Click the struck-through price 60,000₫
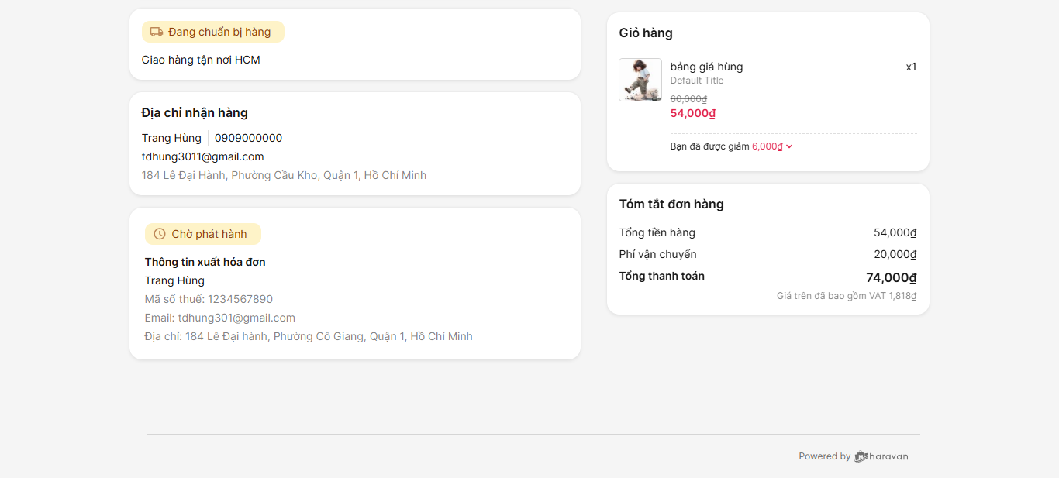Image resolution: width=1059 pixels, height=478 pixels. click(688, 99)
